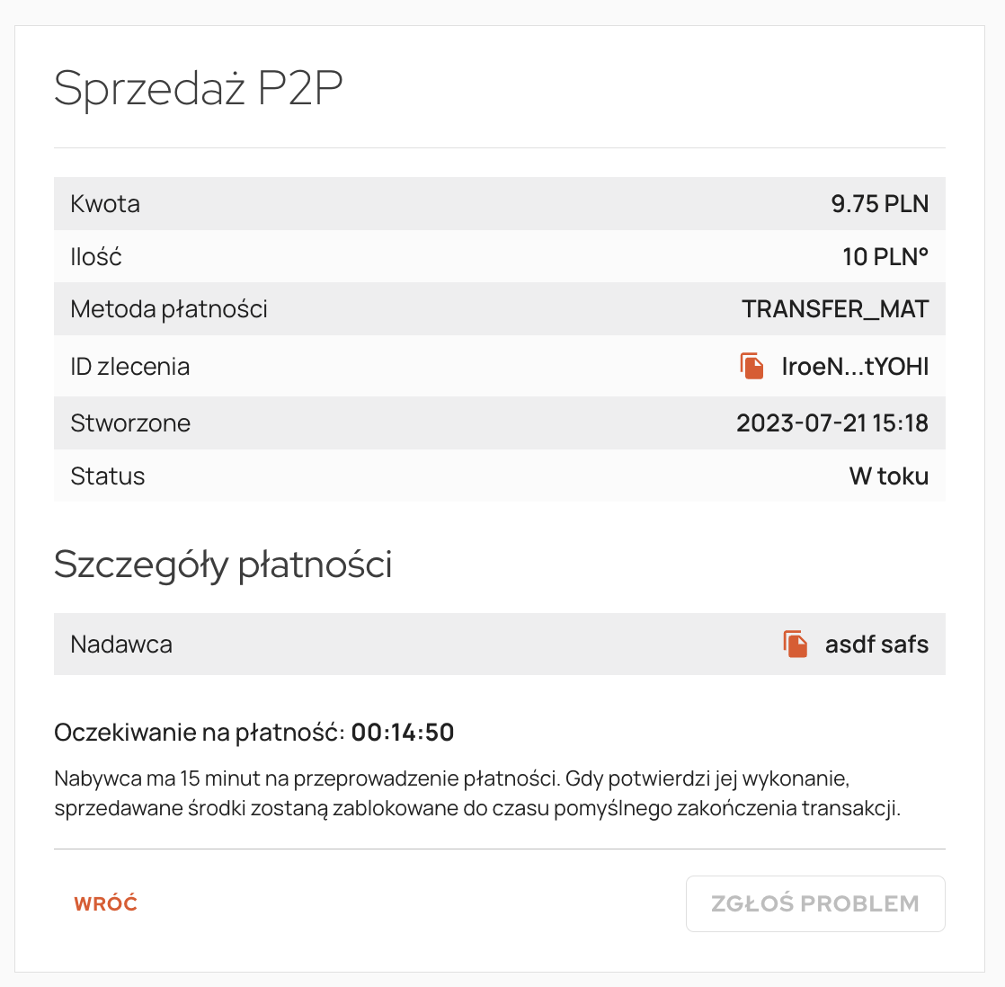This screenshot has height=987, width=1005.
Task: Select the quantity value 10 PLN°
Action: click(885, 257)
